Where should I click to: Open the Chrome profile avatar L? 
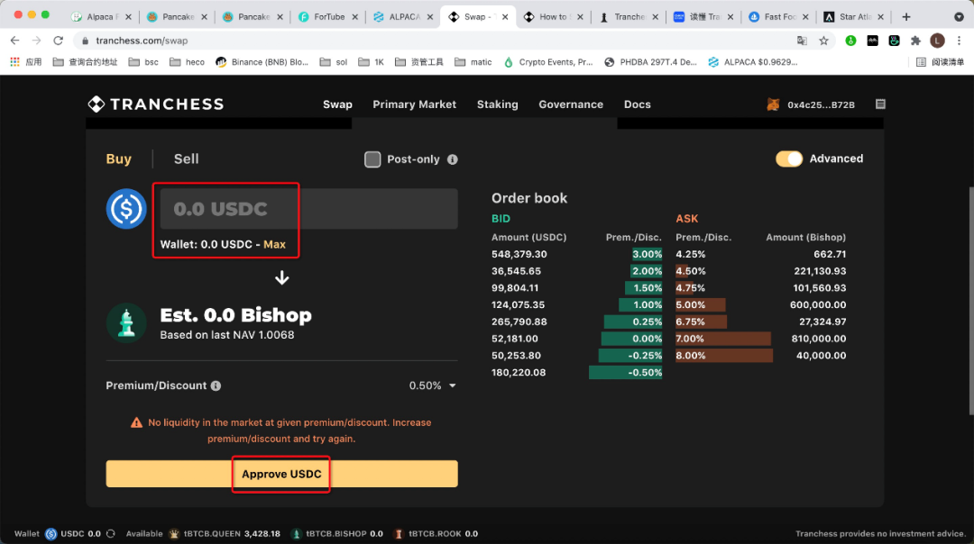tap(937, 41)
